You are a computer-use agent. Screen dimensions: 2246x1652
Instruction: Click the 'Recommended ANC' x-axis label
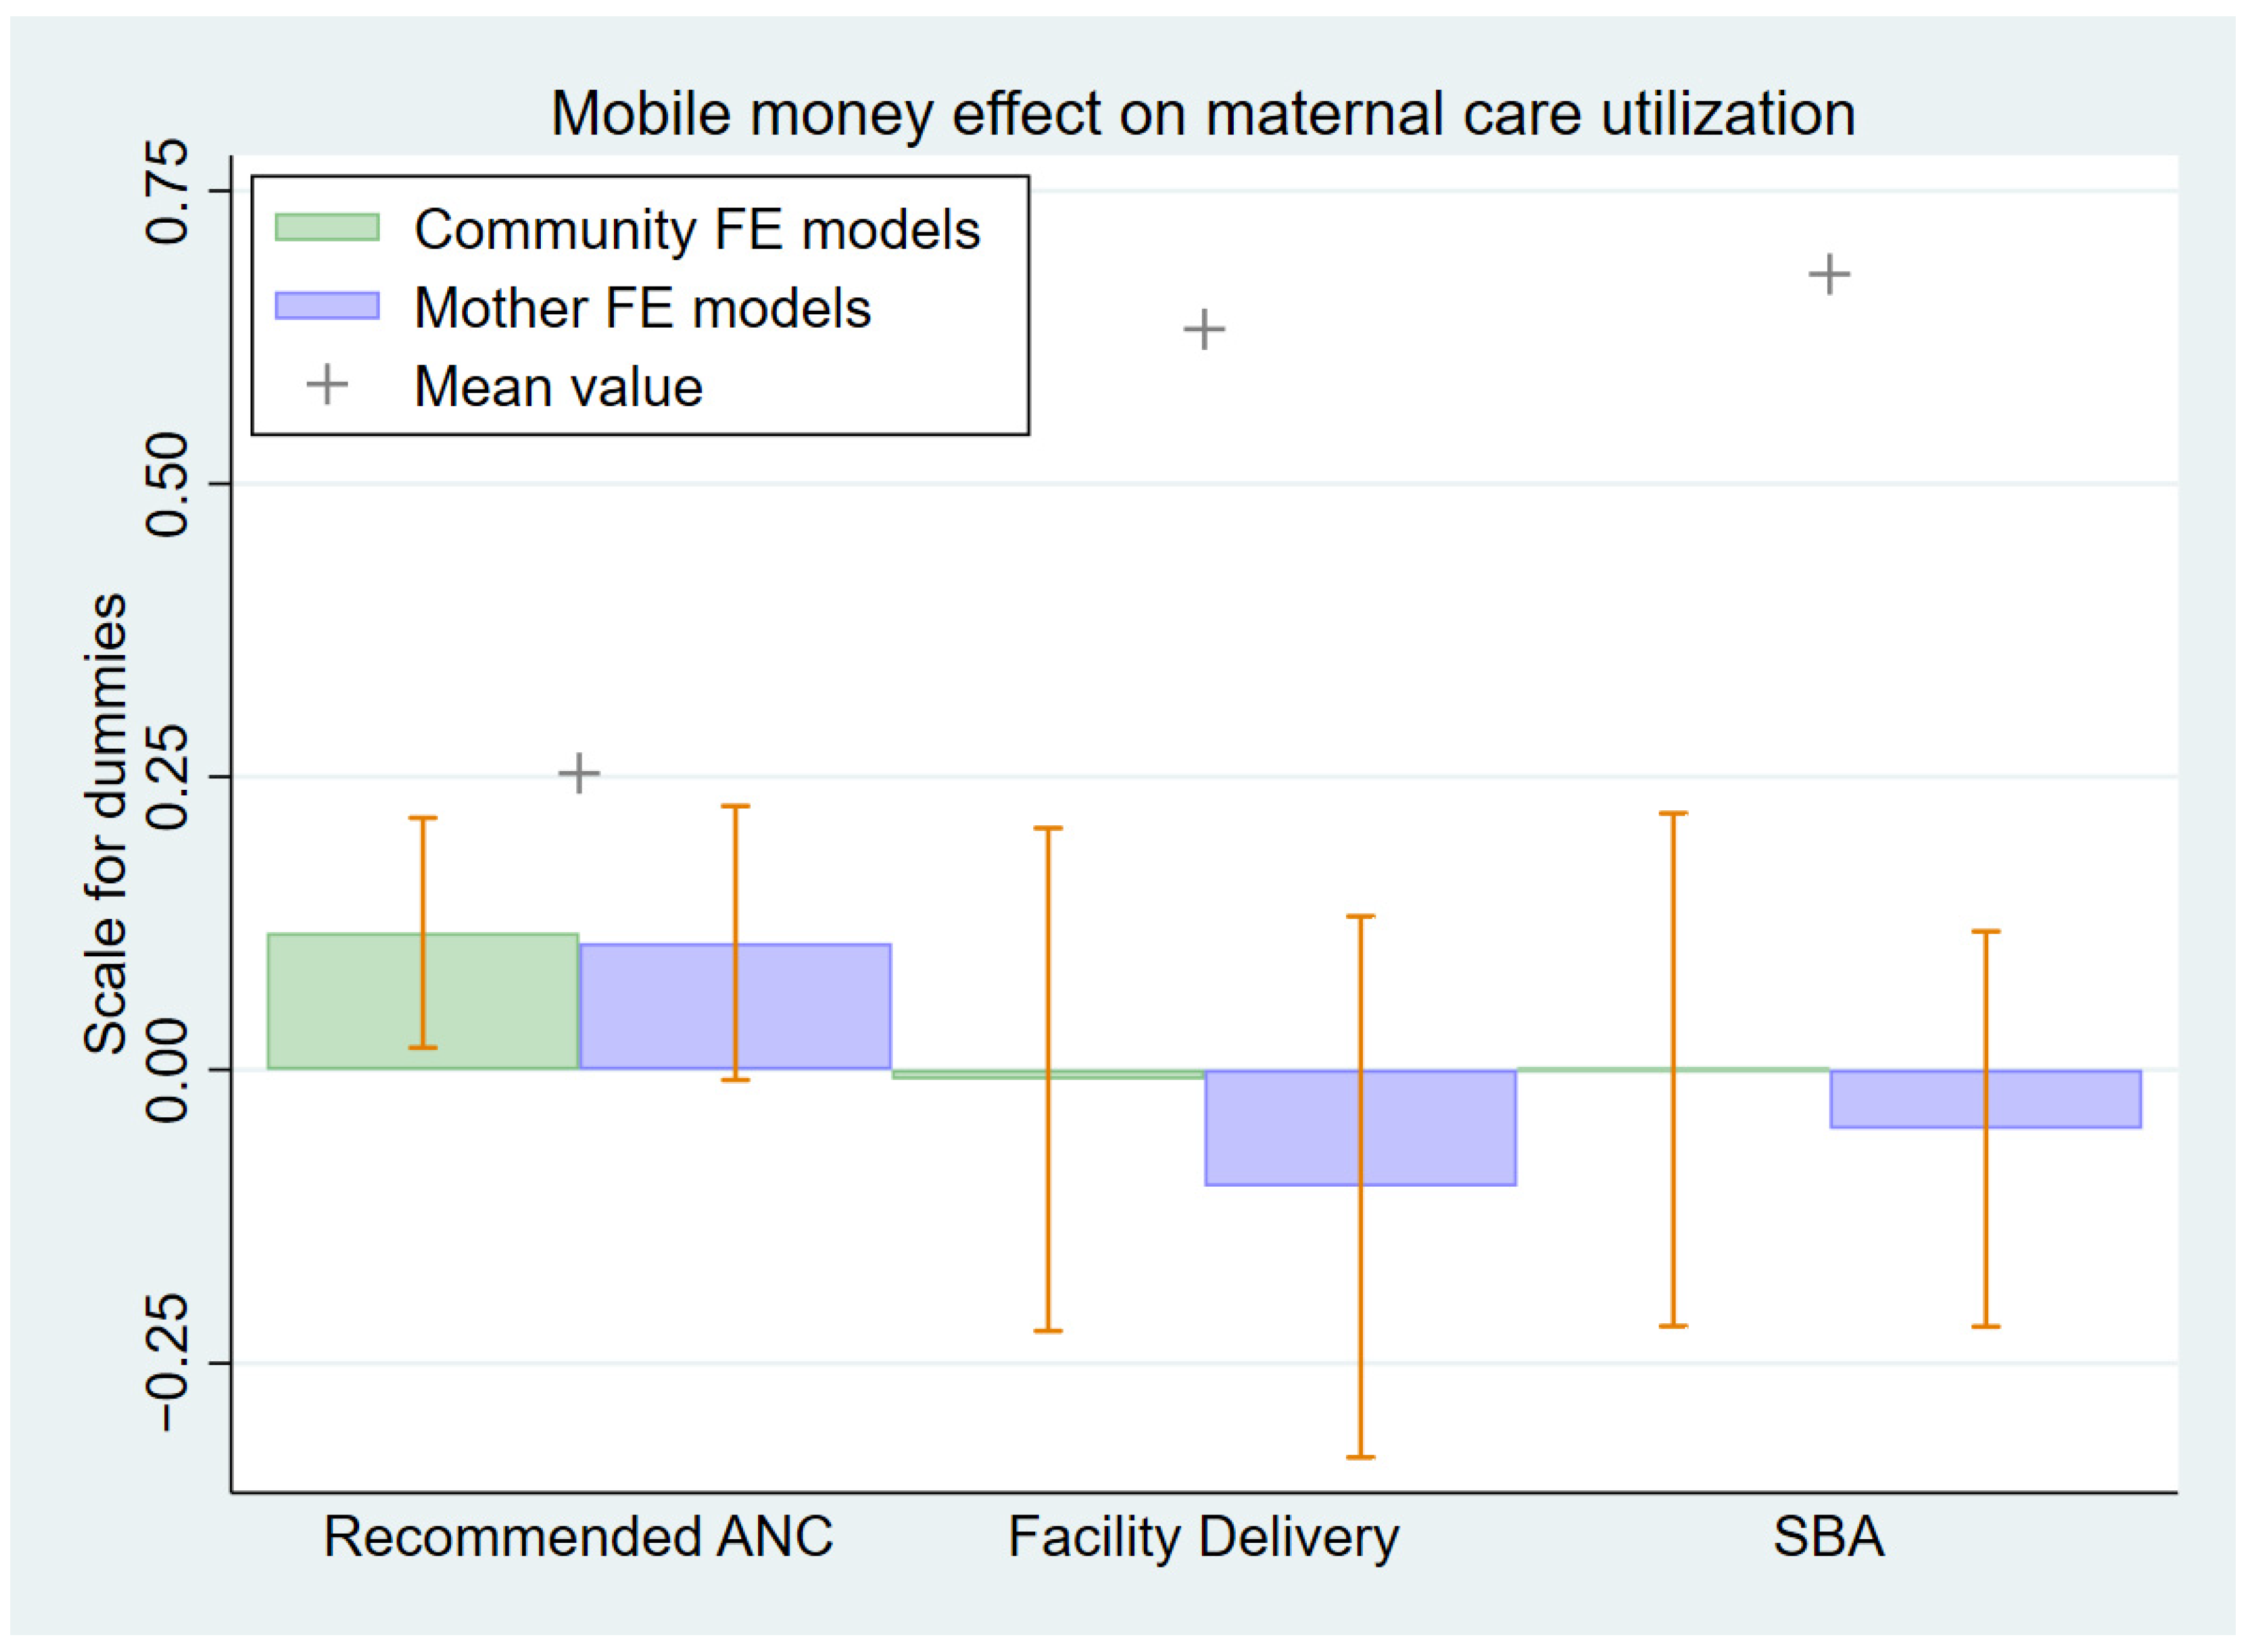(x=578, y=1536)
